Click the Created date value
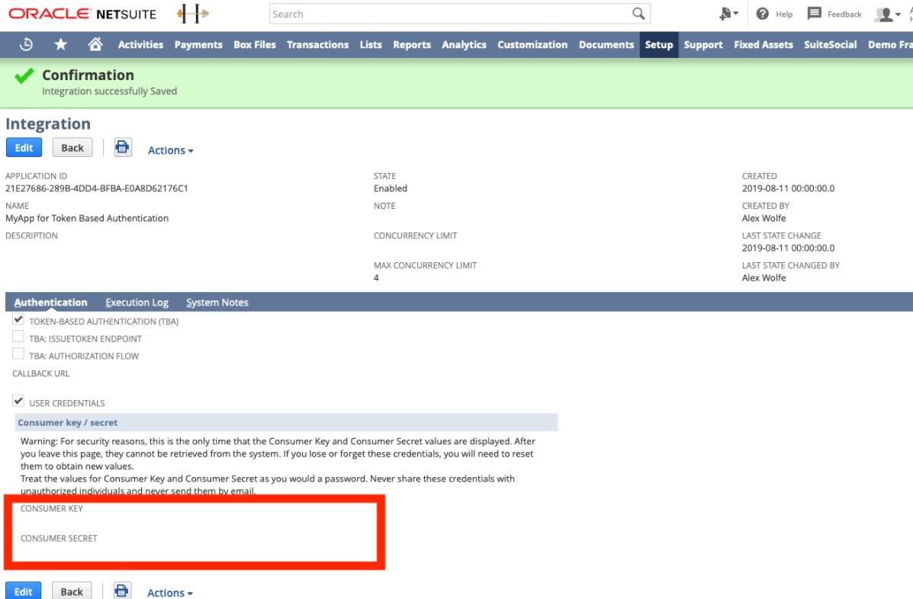The width and height of the screenshot is (913, 599). pyautogui.click(x=788, y=187)
